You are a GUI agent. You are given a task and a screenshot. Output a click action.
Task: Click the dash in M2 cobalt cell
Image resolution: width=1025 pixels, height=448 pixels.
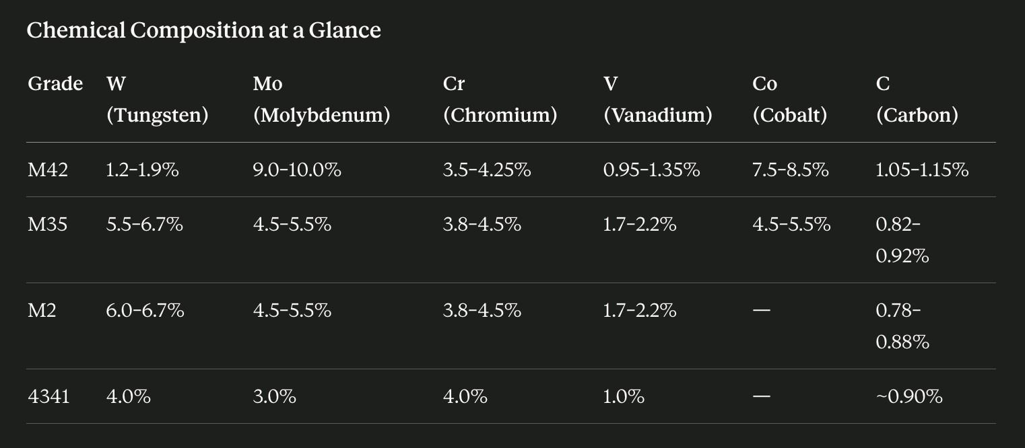[x=761, y=310]
